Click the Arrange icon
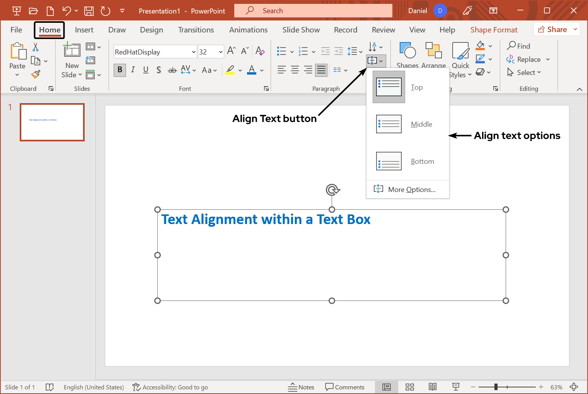 tap(433, 50)
